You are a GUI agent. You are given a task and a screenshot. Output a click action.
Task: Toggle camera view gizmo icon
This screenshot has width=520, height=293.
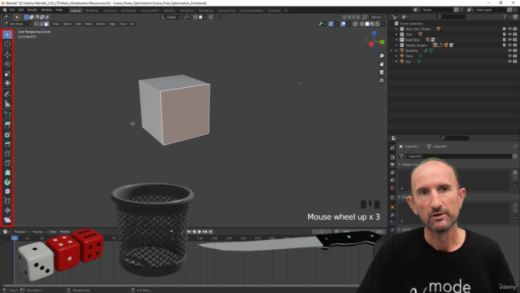point(382,72)
